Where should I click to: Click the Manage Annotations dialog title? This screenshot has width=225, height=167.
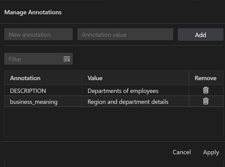(x=33, y=12)
